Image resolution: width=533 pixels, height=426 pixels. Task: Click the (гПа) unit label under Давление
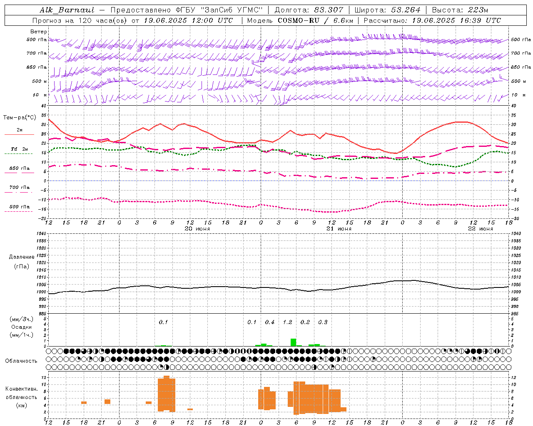(22, 266)
